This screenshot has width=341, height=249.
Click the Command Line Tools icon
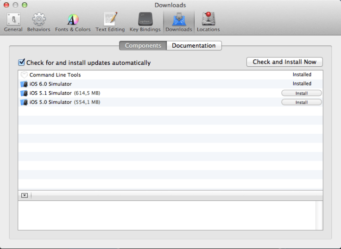click(24, 75)
